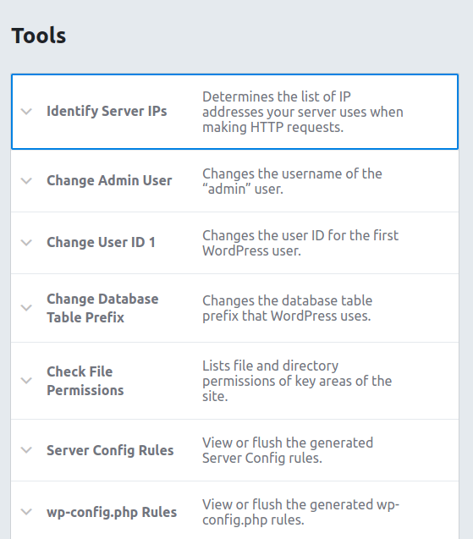Select the Identify Server IPs title
Screen dimensions: 473x539
pos(107,112)
